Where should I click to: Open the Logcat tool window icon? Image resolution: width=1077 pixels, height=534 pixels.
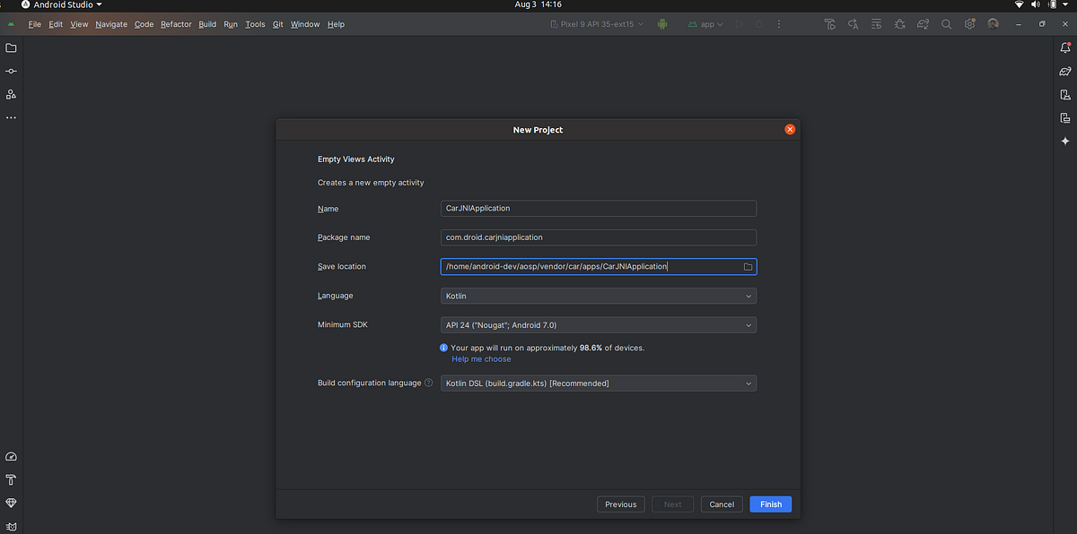tap(11, 526)
